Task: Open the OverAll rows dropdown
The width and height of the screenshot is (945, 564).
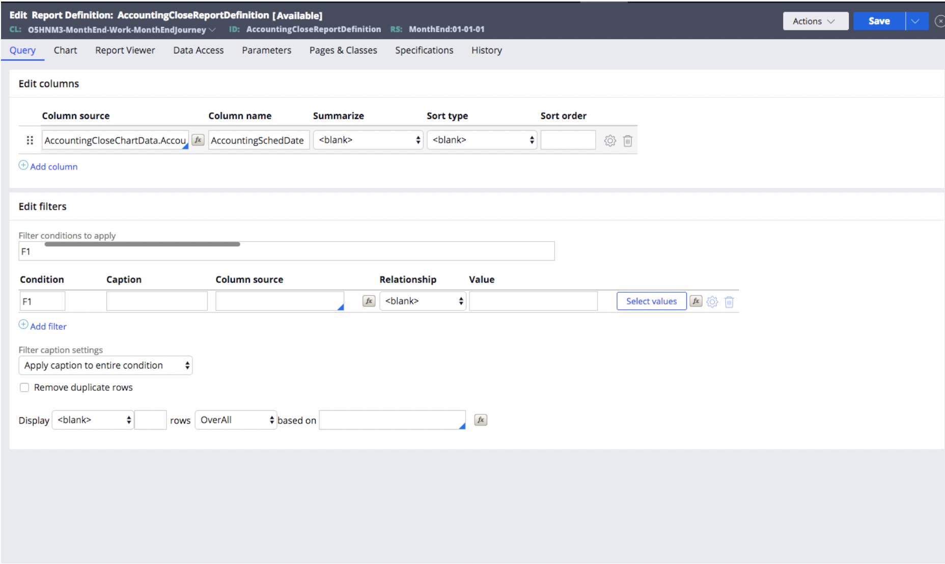Action: point(236,420)
